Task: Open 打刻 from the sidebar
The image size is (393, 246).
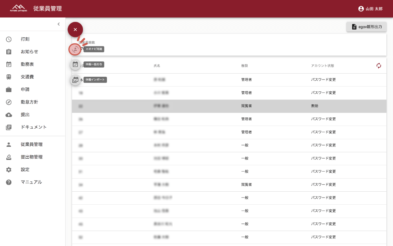Action: pyautogui.click(x=25, y=39)
